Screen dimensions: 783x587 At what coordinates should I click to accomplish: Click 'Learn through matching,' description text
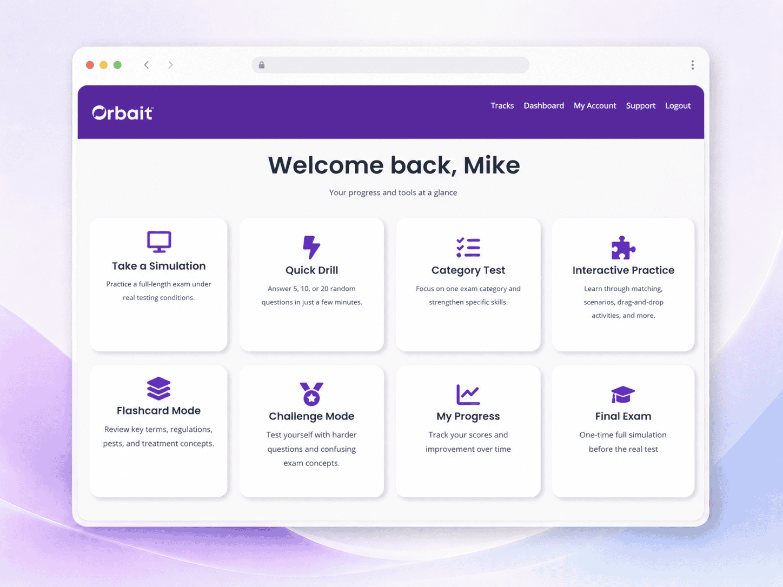tap(623, 289)
